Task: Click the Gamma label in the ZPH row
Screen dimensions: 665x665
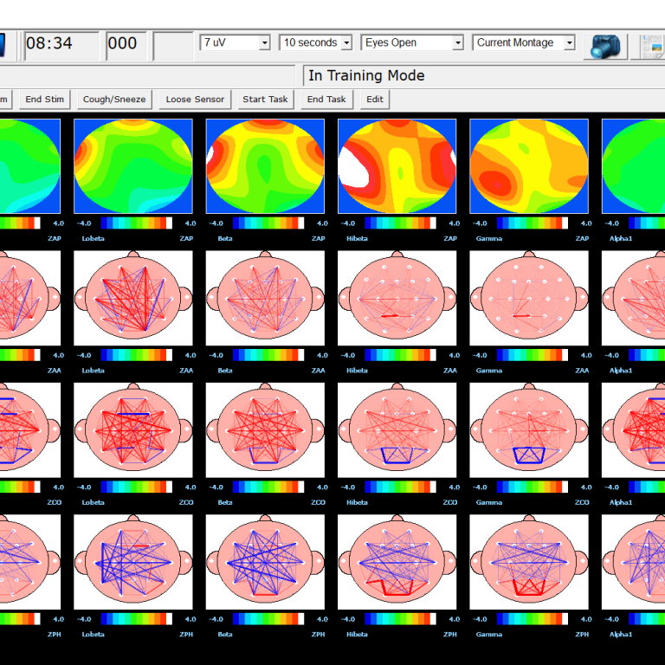Action: [x=488, y=634]
